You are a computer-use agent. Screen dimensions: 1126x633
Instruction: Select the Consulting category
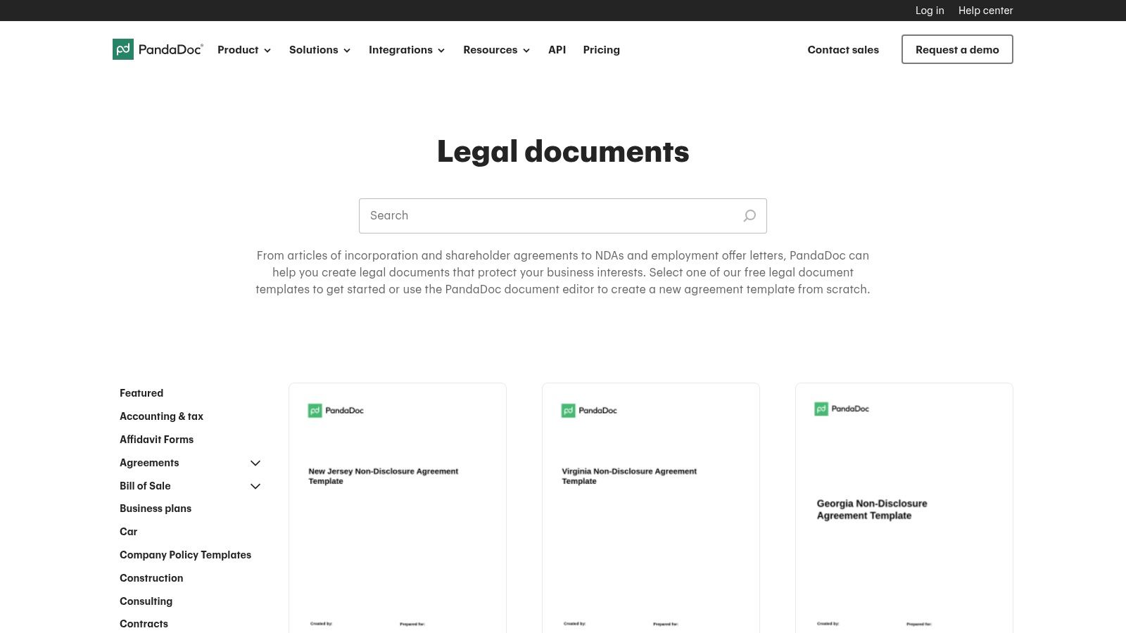click(x=146, y=601)
